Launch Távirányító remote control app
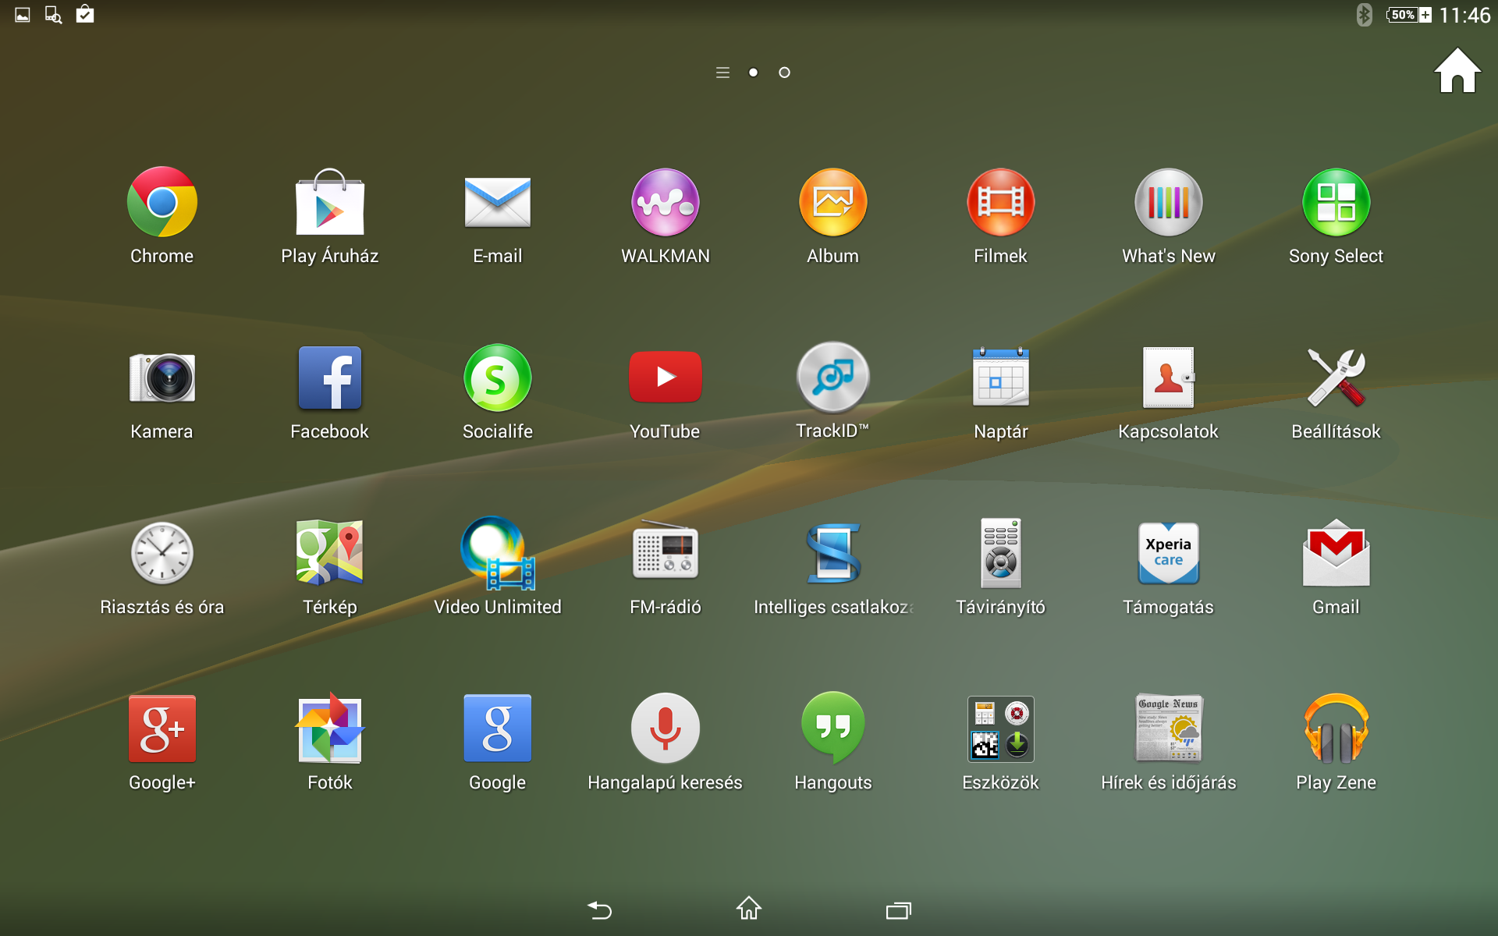1498x936 pixels. click(x=1001, y=553)
